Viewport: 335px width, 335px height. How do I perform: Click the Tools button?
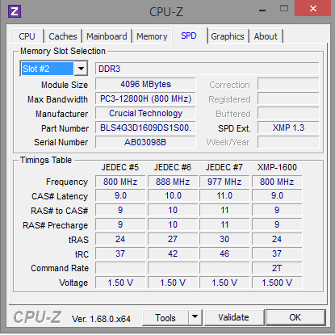point(165,318)
